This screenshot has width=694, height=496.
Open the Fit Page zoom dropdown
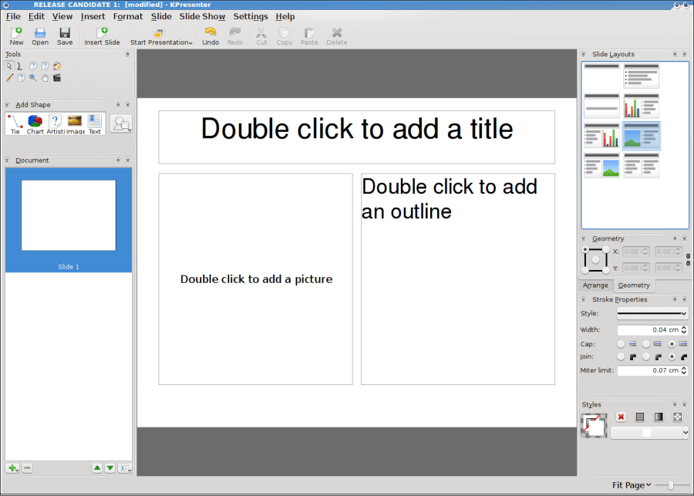coord(630,484)
